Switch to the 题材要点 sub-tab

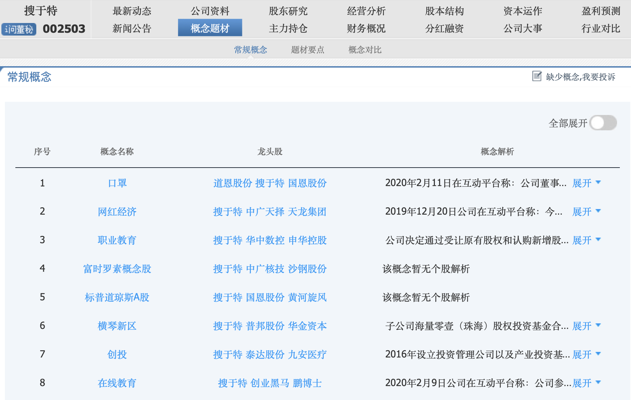coord(308,50)
